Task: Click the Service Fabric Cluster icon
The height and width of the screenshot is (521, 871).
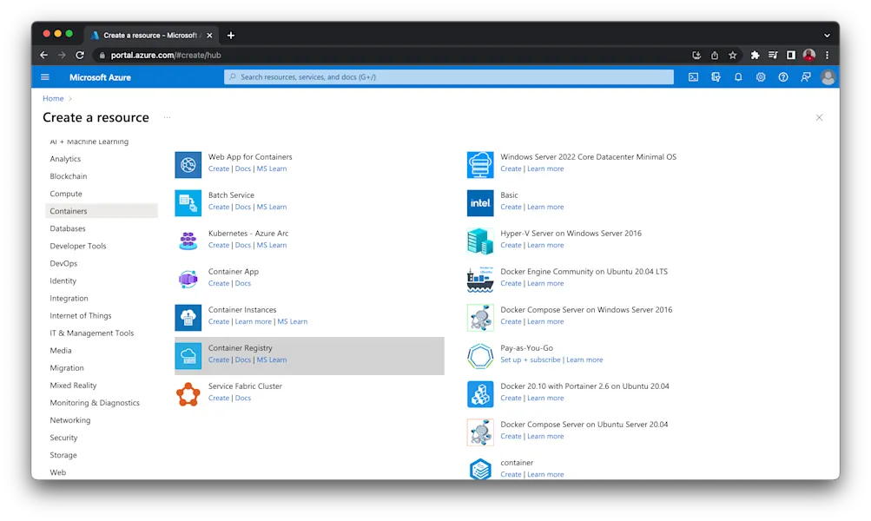Action: pyautogui.click(x=187, y=392)
